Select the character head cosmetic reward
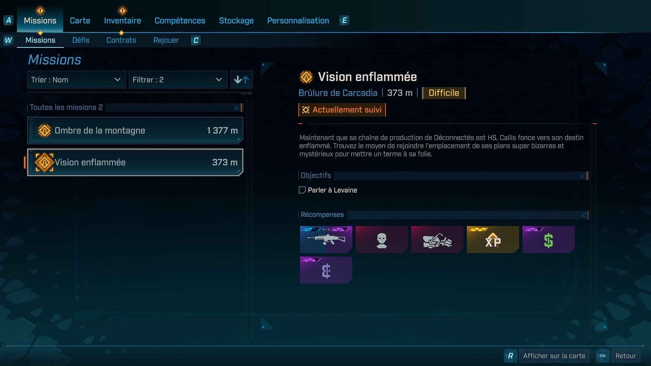The height and width of the screenshot is (366, 651). [381, 240]
